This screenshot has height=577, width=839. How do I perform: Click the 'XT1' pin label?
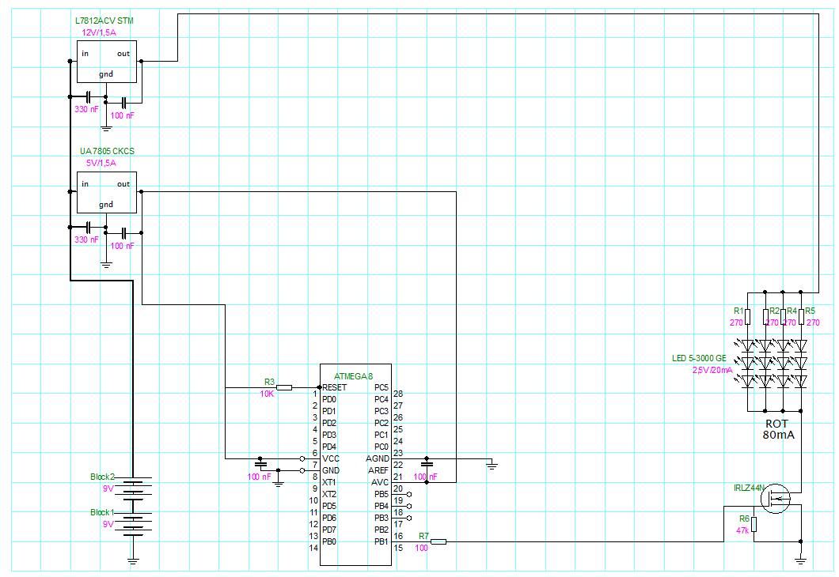329,482
